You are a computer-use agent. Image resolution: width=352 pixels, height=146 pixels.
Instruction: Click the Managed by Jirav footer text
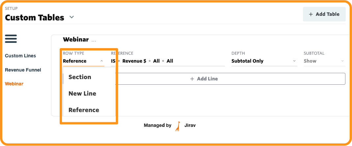click(170, 125)
